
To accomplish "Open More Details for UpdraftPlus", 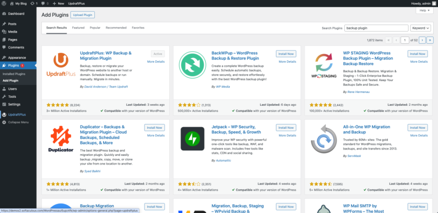I will 156,62.
